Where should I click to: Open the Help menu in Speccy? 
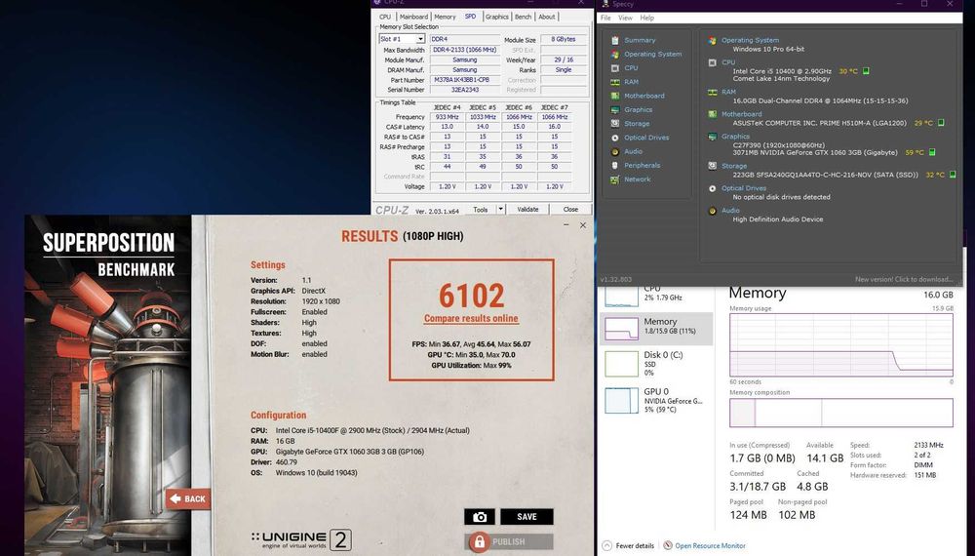pyautogui.click(x=647, y=18)
